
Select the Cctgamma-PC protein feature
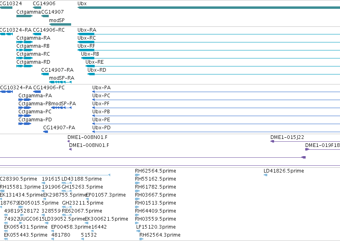pos(25,116)
